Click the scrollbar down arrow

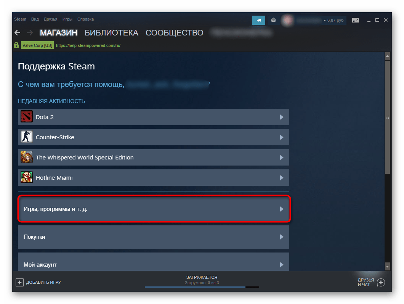point(387,266)
